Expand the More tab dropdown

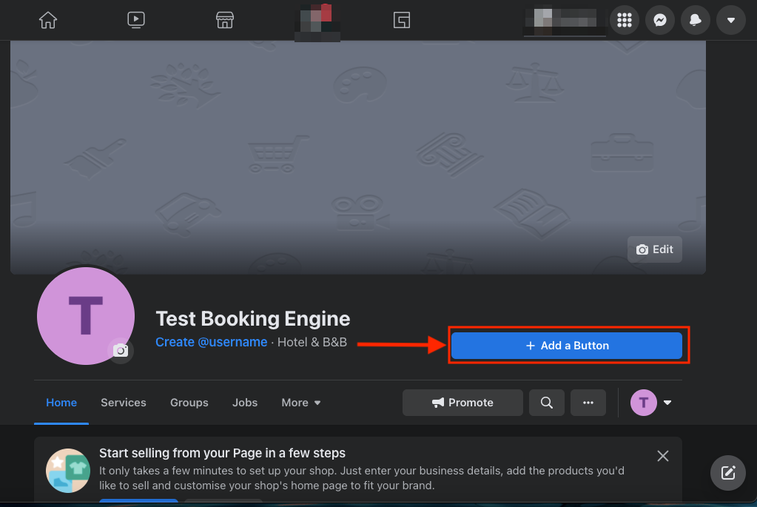point(300,403)
